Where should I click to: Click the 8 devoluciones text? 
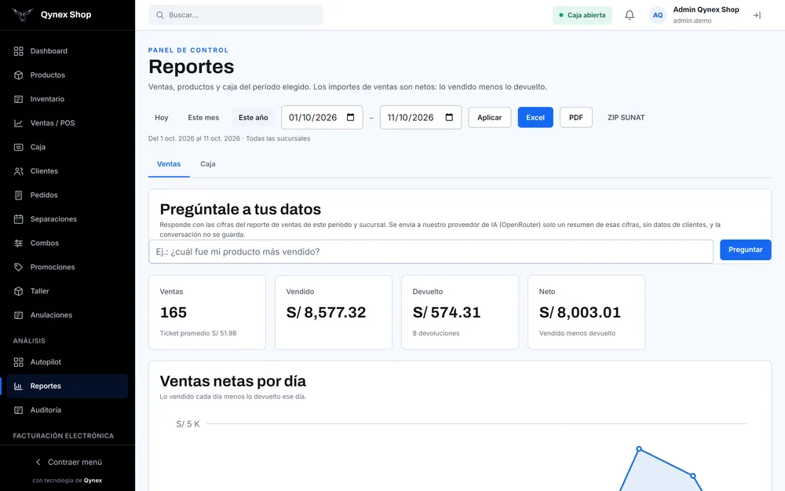click(436, 333)
